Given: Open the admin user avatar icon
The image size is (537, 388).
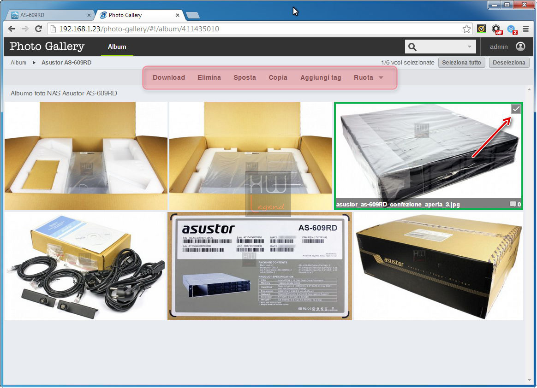Looking at the screenshot, I should [520, 47].
